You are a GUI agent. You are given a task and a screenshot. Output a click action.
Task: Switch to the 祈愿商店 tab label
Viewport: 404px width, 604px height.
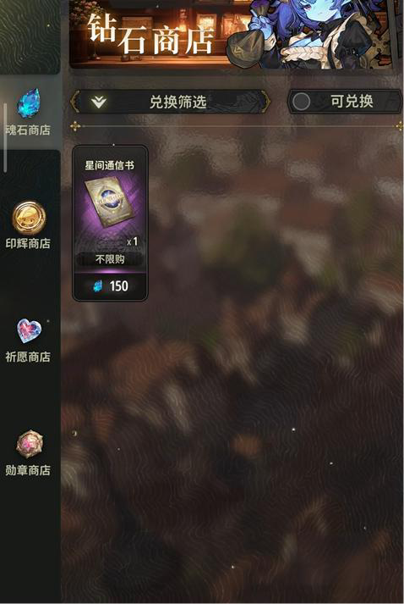(28, 357)
